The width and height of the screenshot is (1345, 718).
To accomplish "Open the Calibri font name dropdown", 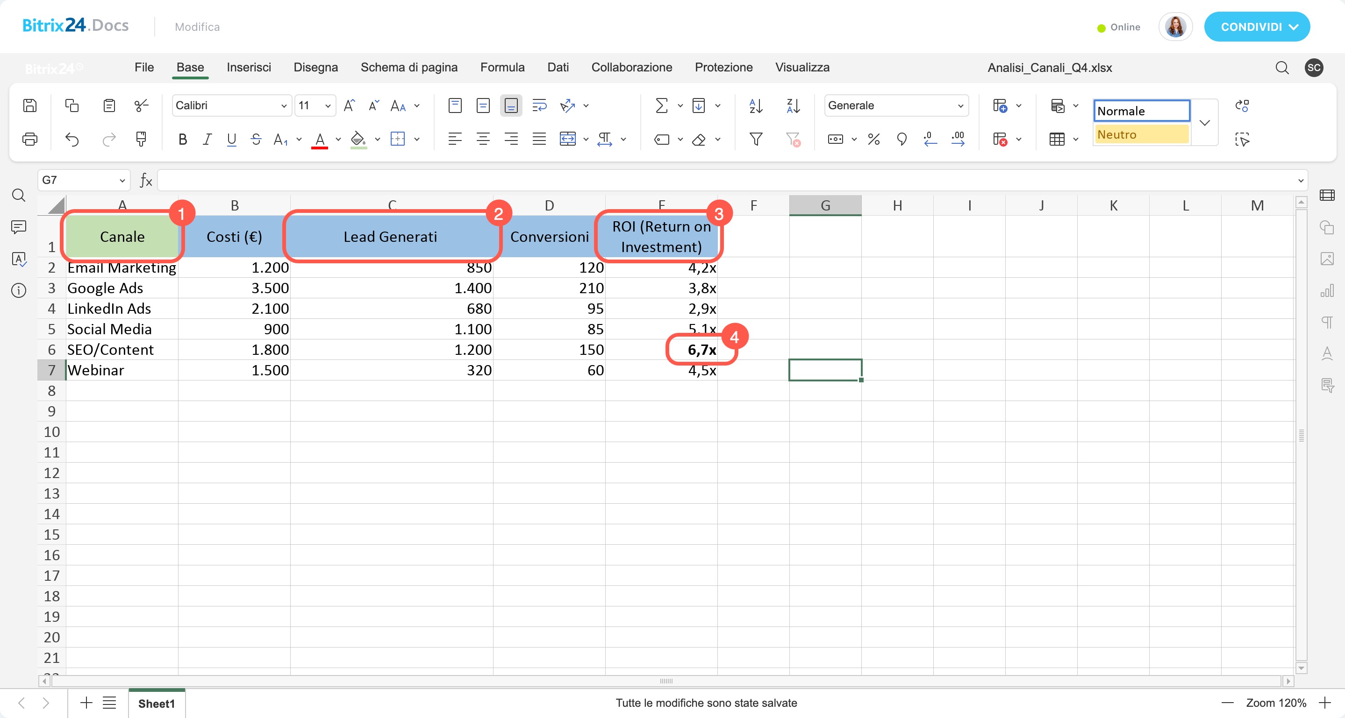I will [283, 106].
